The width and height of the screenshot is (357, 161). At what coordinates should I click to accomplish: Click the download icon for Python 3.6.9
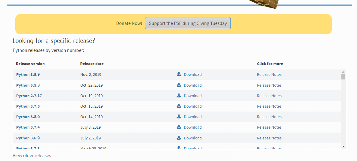tap(179, 138)
